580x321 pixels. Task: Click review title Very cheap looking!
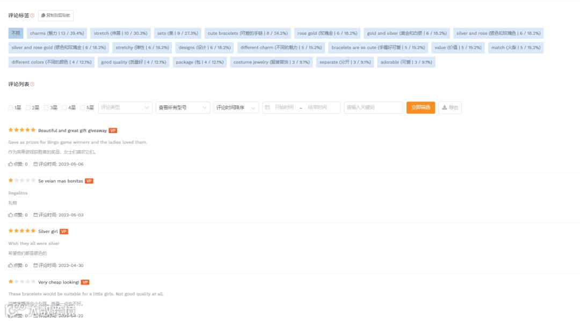[x=59, y=282]
